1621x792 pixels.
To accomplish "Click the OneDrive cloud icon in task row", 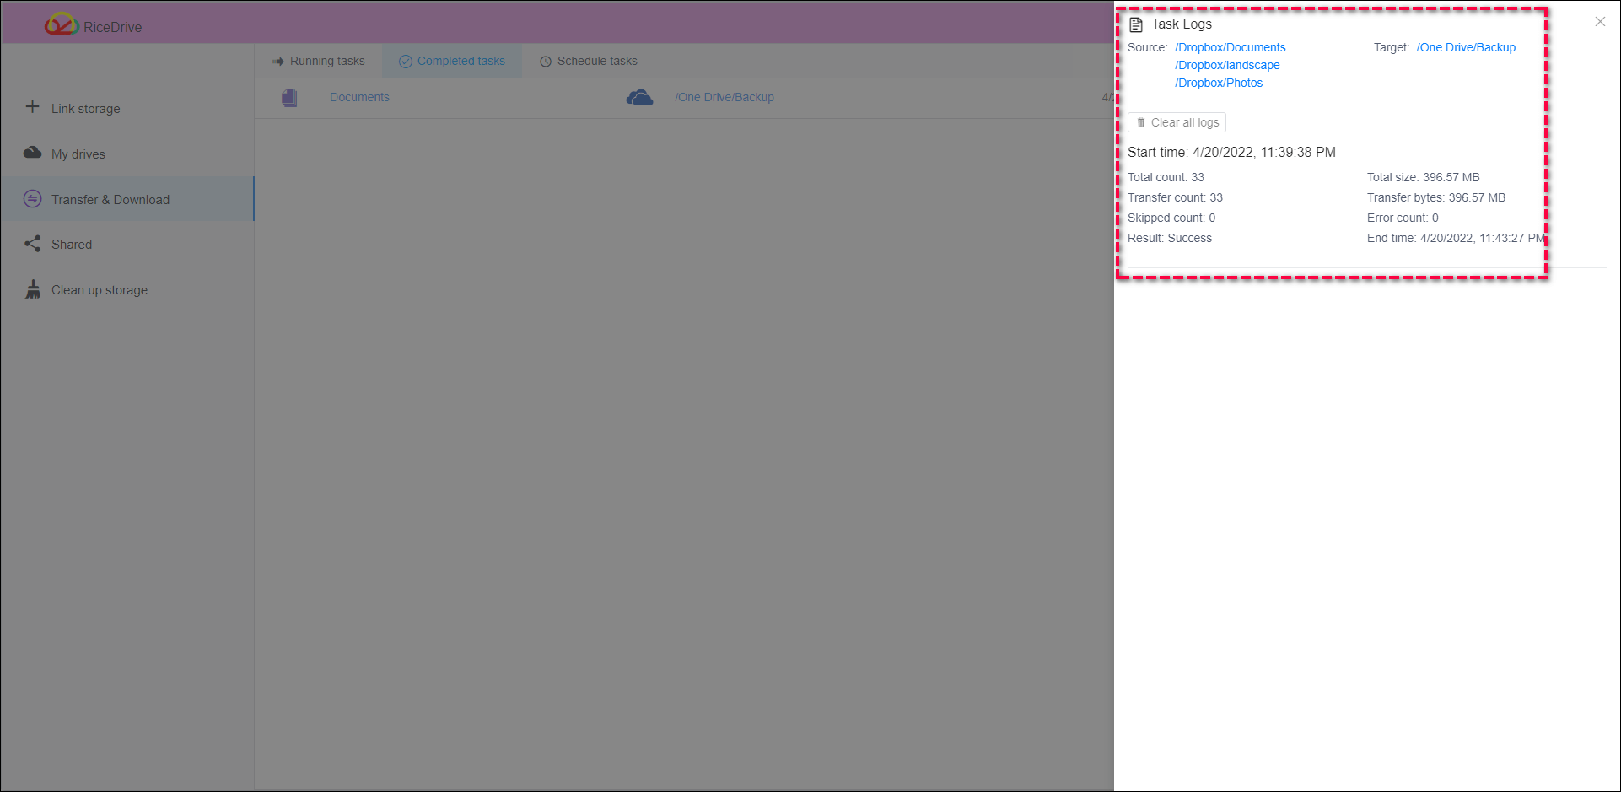I will click(x=640, y=97).
